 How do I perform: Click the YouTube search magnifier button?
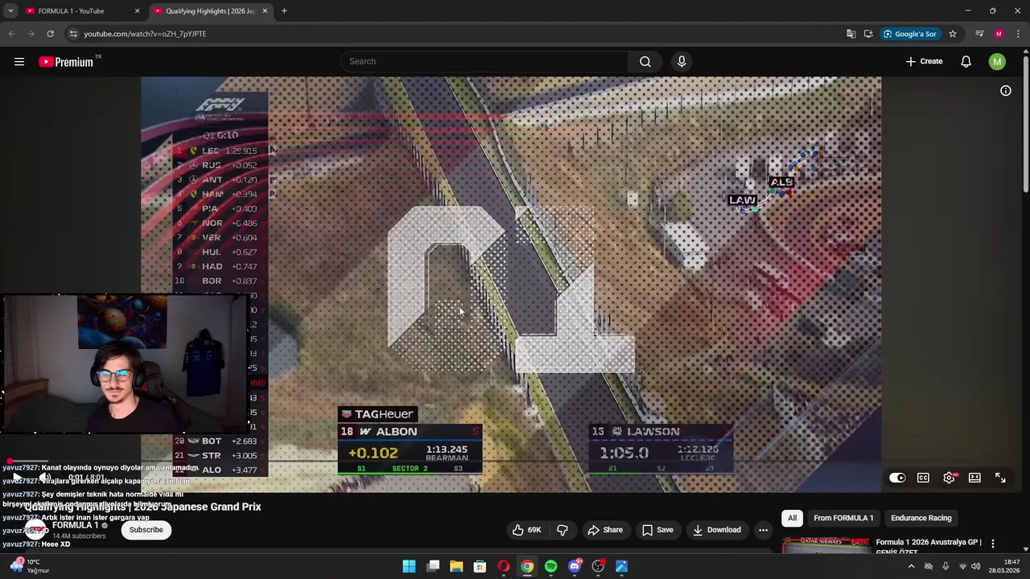645,62
